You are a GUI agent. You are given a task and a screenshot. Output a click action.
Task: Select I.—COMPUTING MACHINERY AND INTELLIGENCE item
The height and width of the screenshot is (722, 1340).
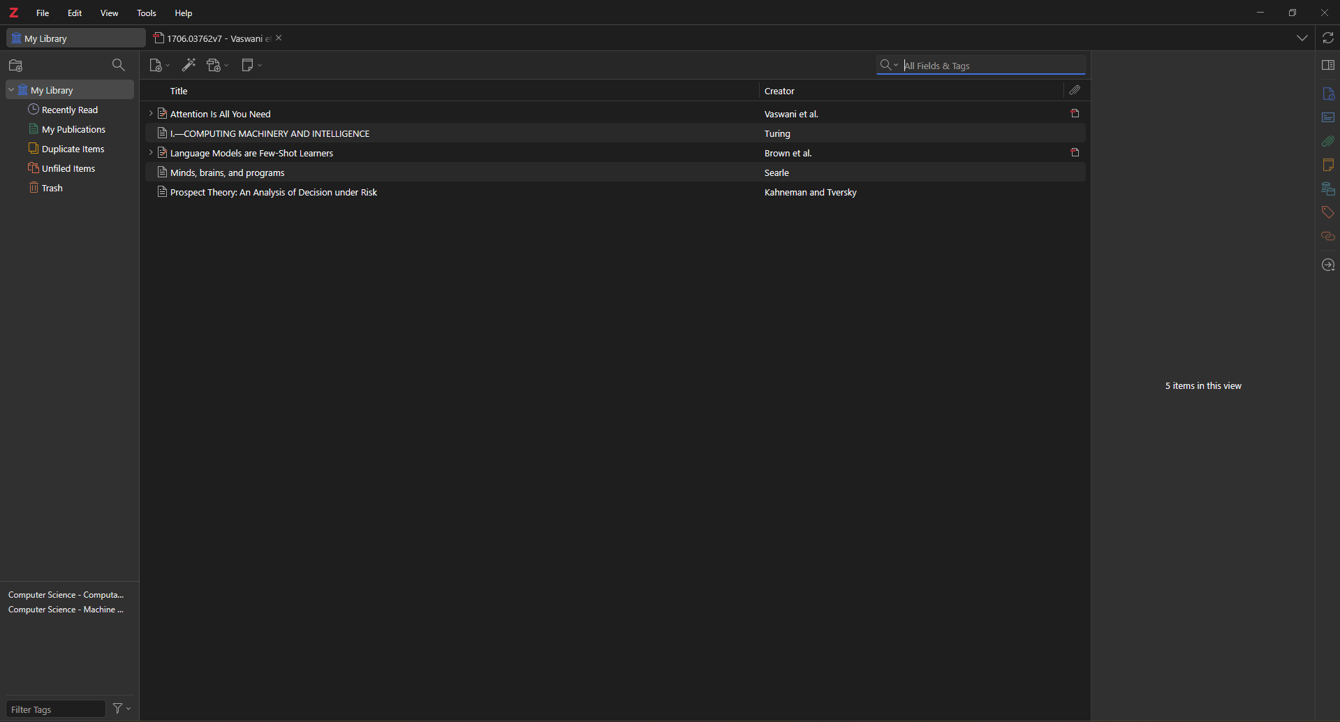(x=615, y=133)
